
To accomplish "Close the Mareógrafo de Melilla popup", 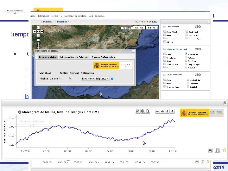I will pos(134,51).
